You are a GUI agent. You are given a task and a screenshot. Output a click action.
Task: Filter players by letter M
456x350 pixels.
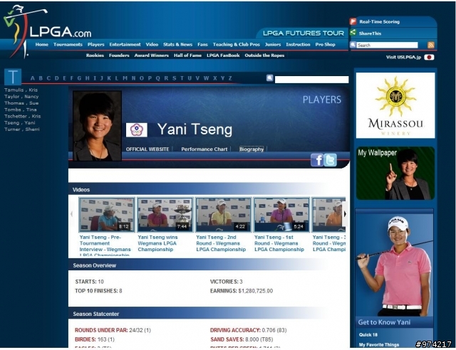point(125,78)
